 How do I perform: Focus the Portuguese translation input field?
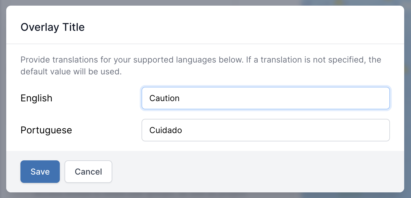(x=265, y=130)
